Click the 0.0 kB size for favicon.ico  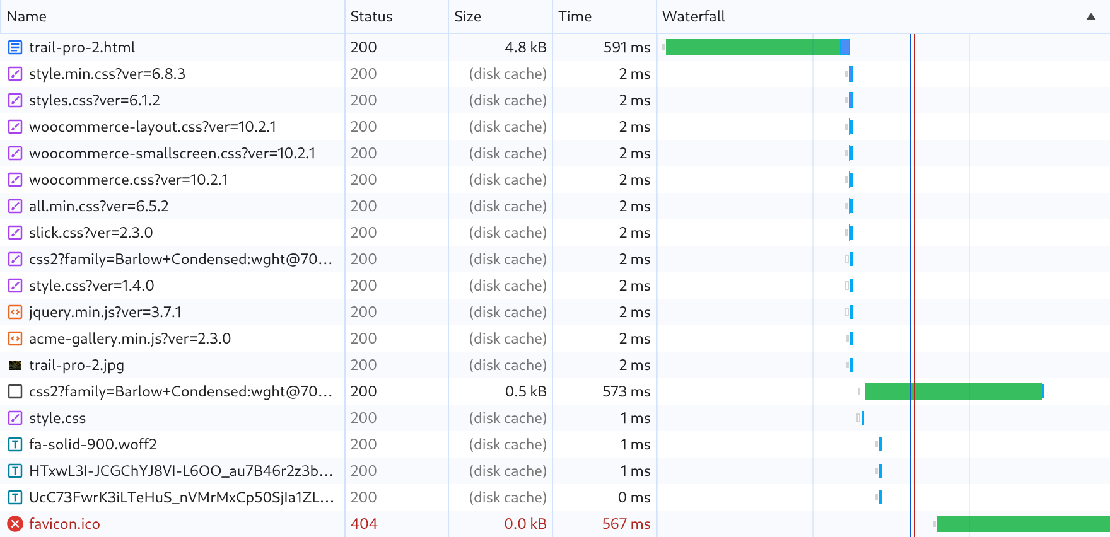click(x=525, y=524)
